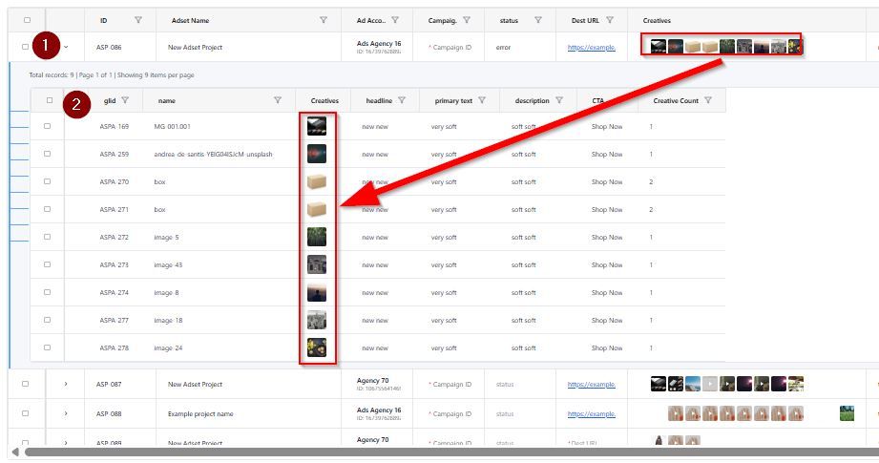879x463 pixels.
Task: Sort by the nested CTA column header
Action: (x=597, y=100)
